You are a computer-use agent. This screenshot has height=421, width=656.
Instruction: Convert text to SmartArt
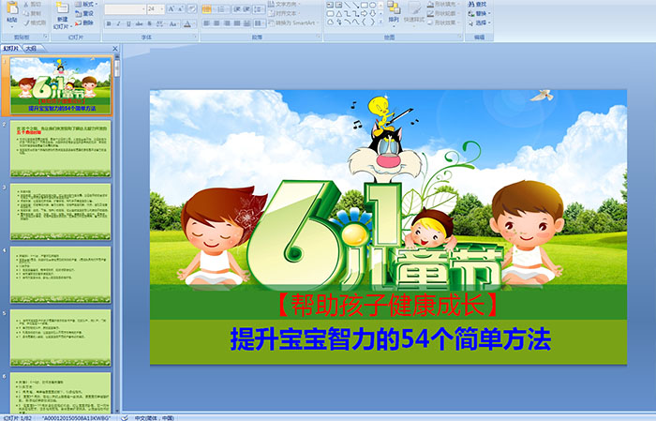click(293, 23)
